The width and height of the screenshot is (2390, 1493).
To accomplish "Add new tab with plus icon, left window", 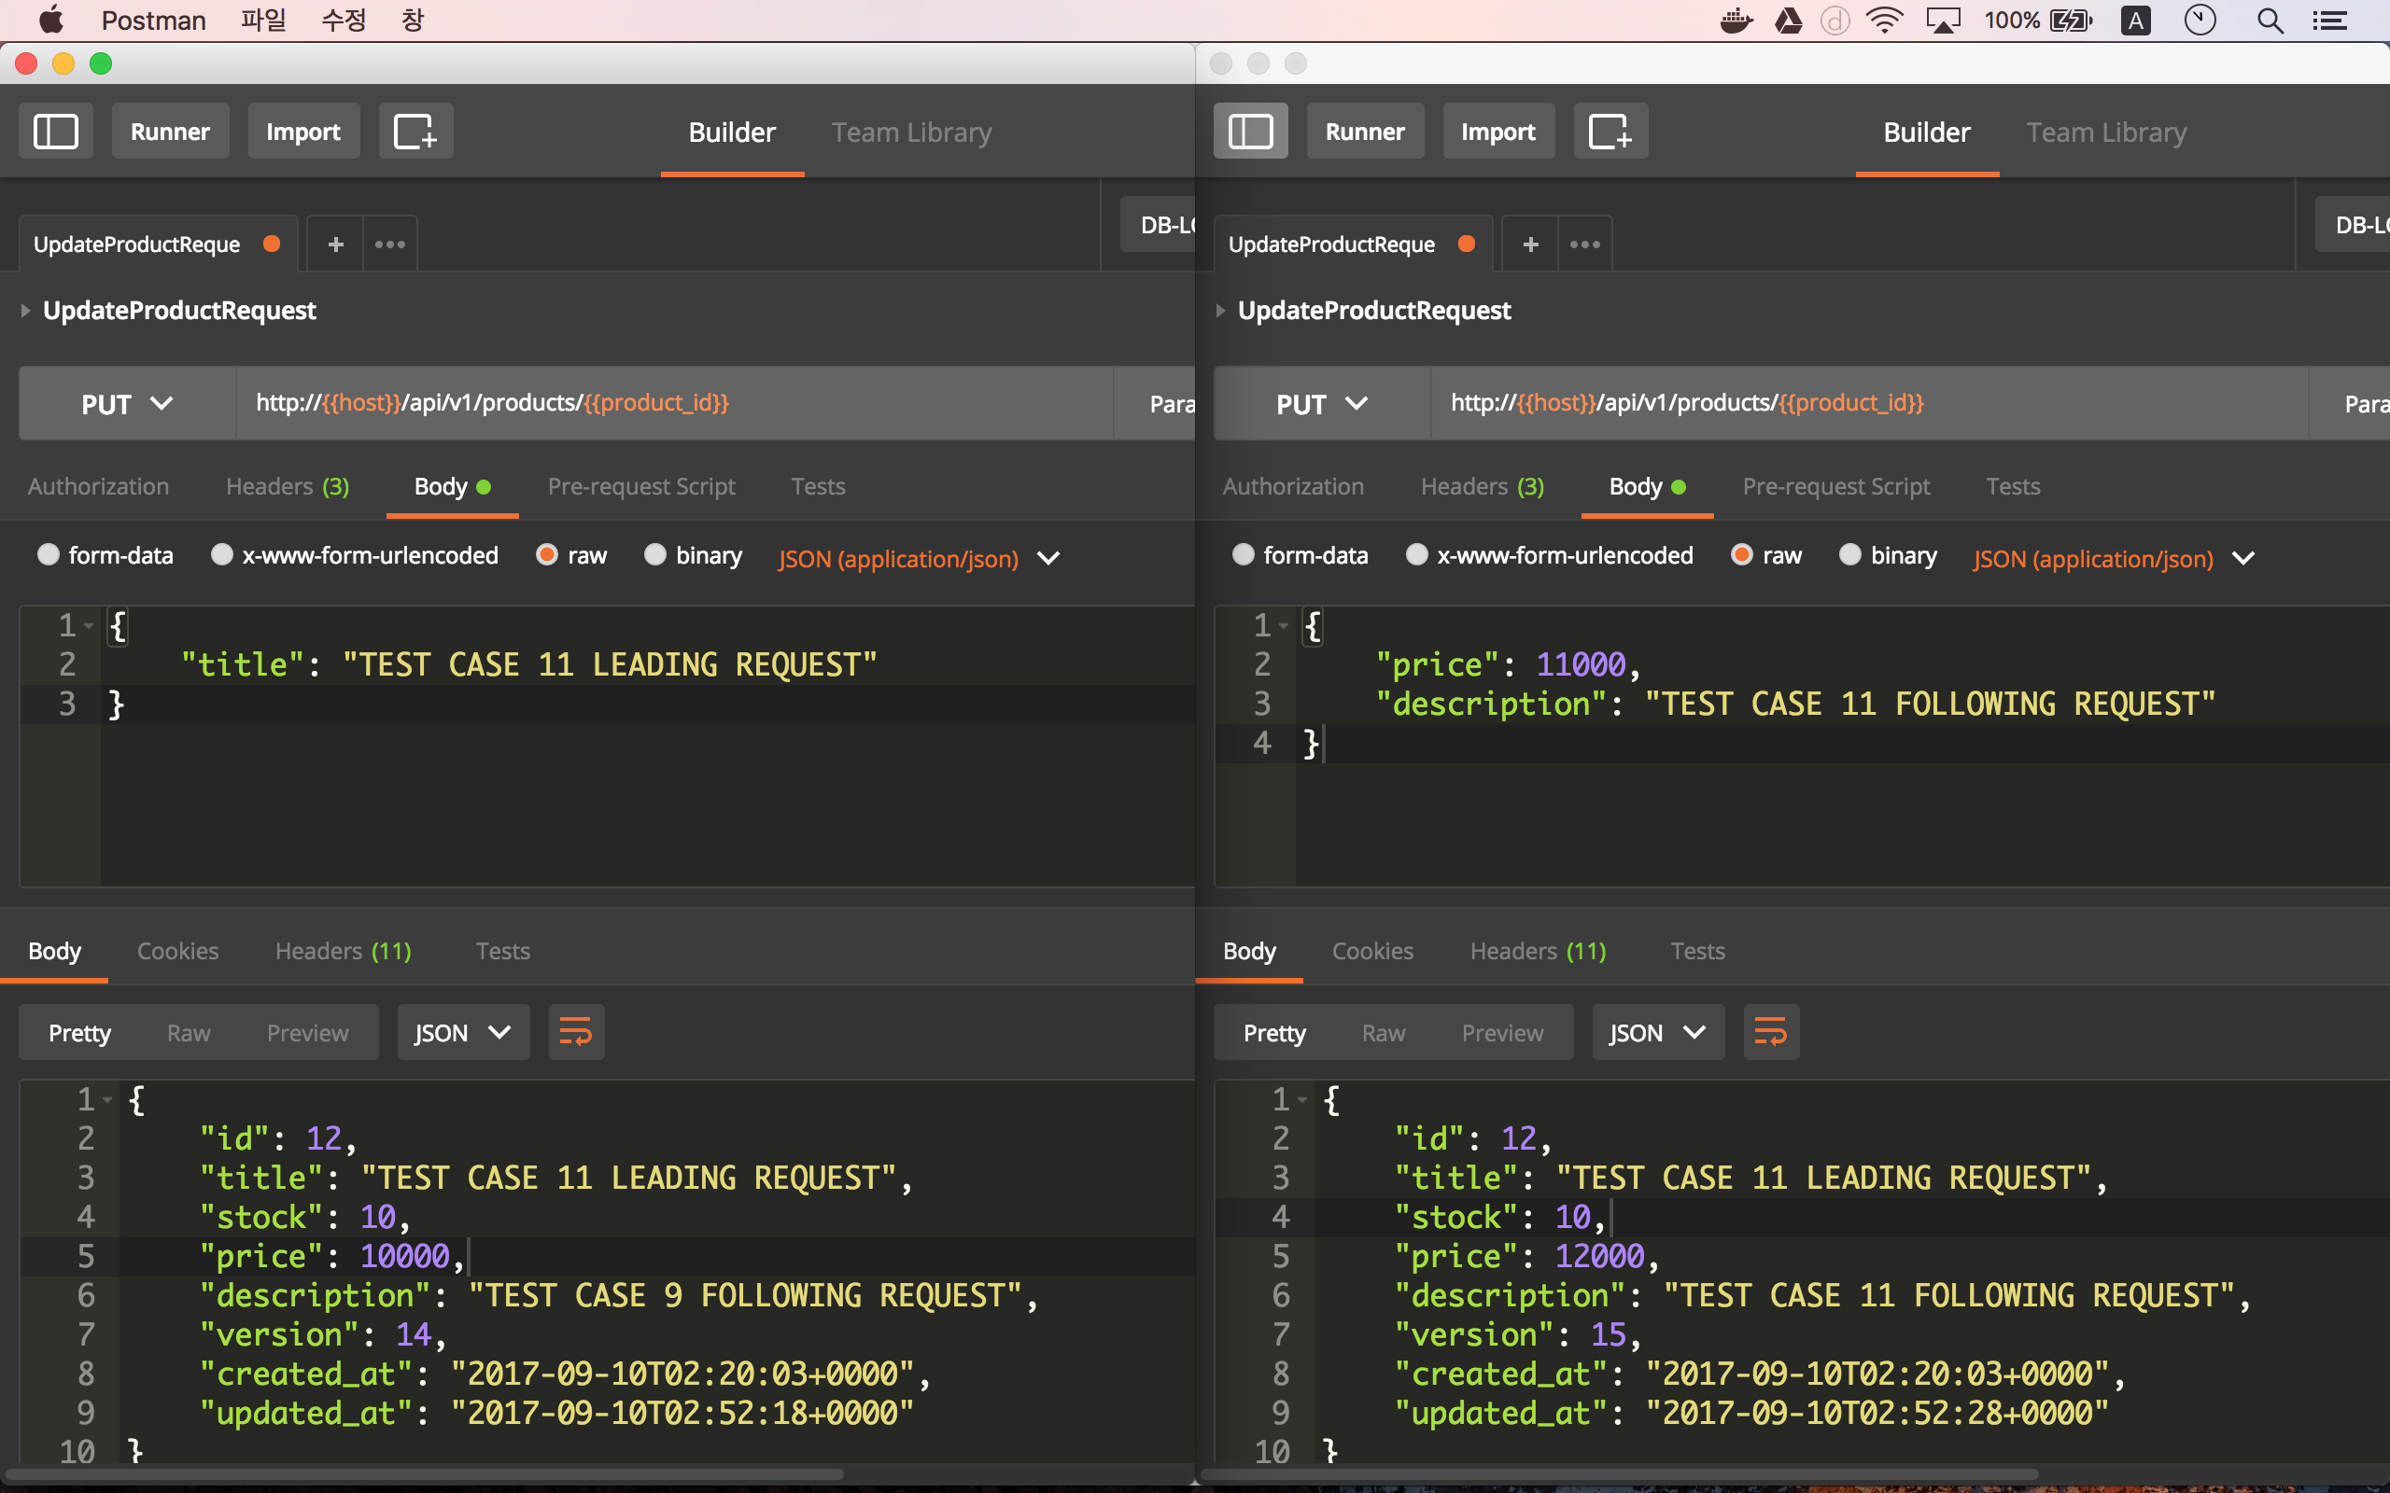I will click(336, 244).
